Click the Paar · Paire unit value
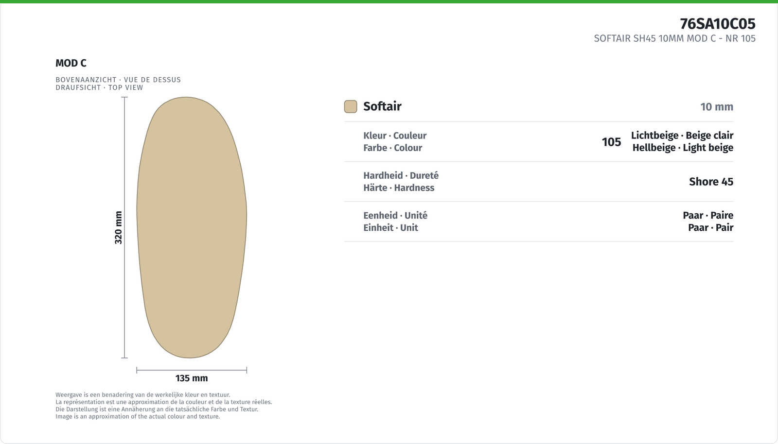 click(708, 215)
